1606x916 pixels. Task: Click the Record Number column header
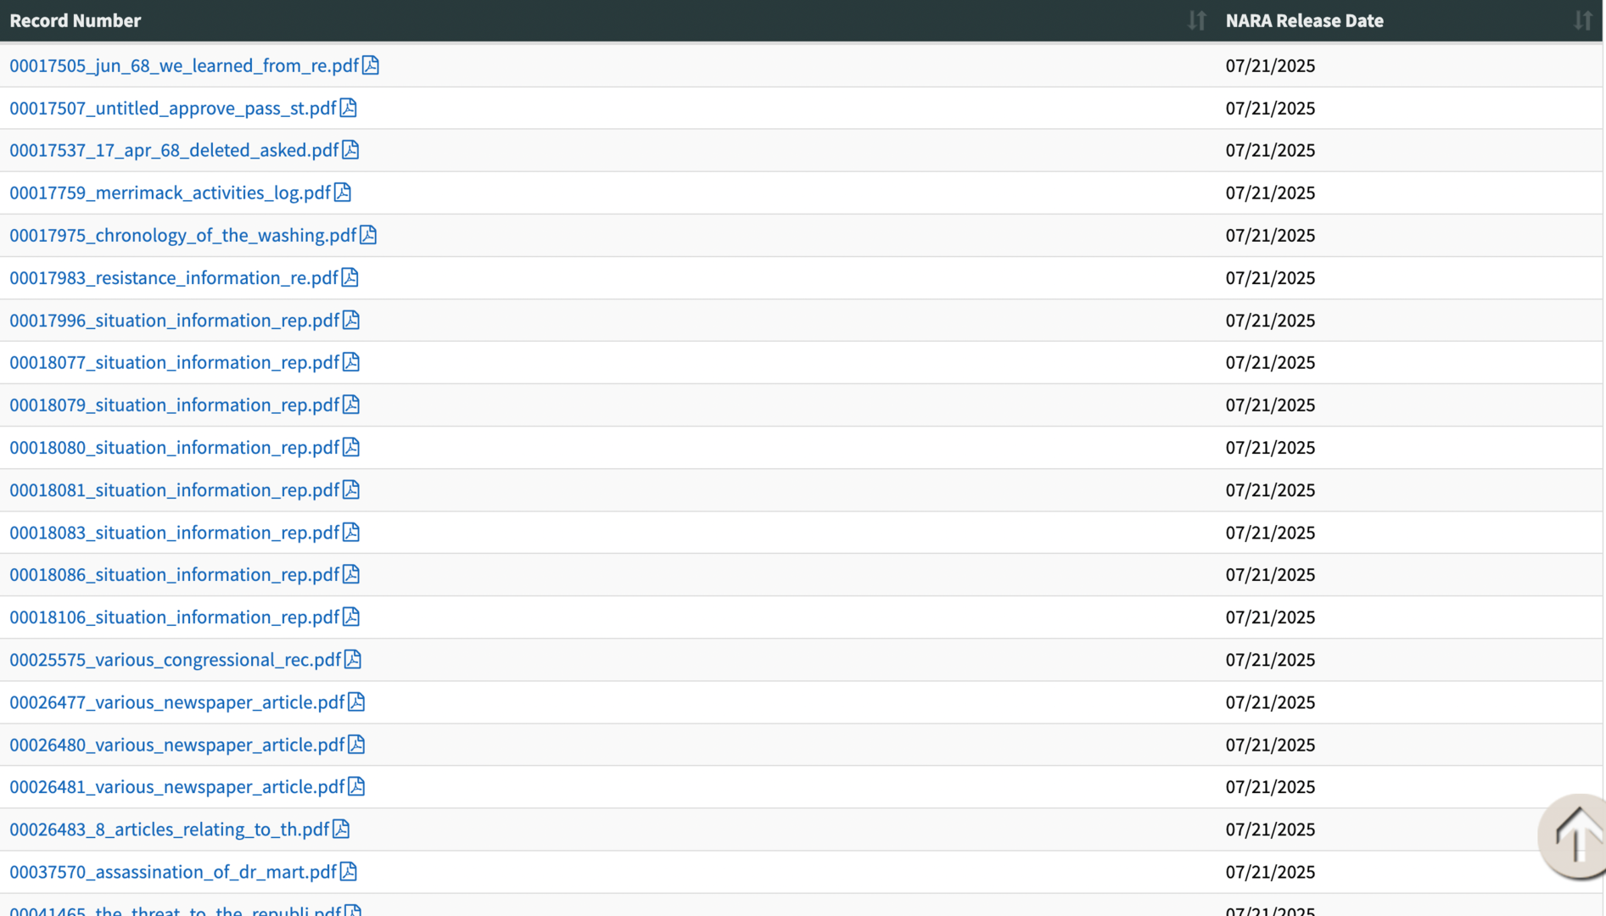tap(76, 20)
